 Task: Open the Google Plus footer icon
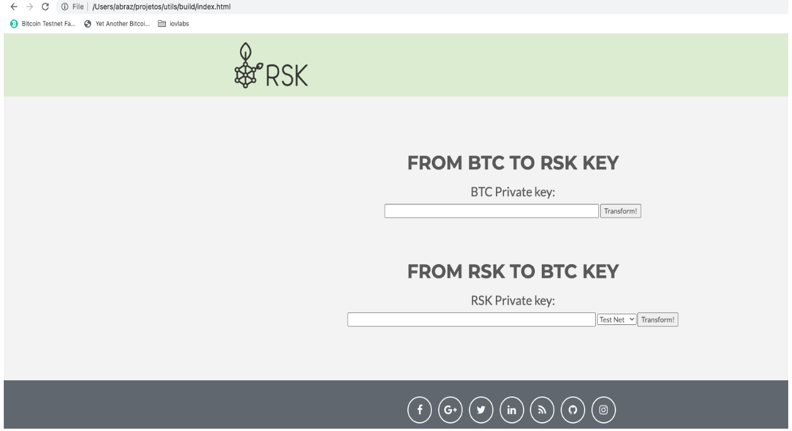pos(451,410)
